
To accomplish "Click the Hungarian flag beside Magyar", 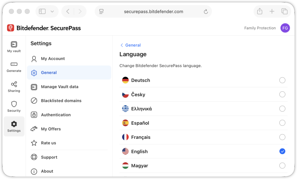I will (125, 166).
